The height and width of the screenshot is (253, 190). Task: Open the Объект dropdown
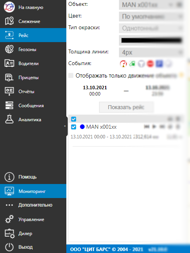(x=151, y=5)
